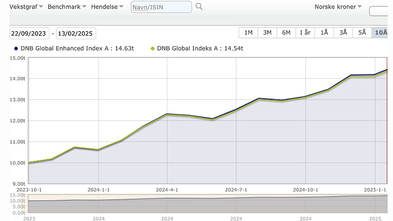Click the 9.00t y-axis label
The image size is (393, 221).
point(19,184)
